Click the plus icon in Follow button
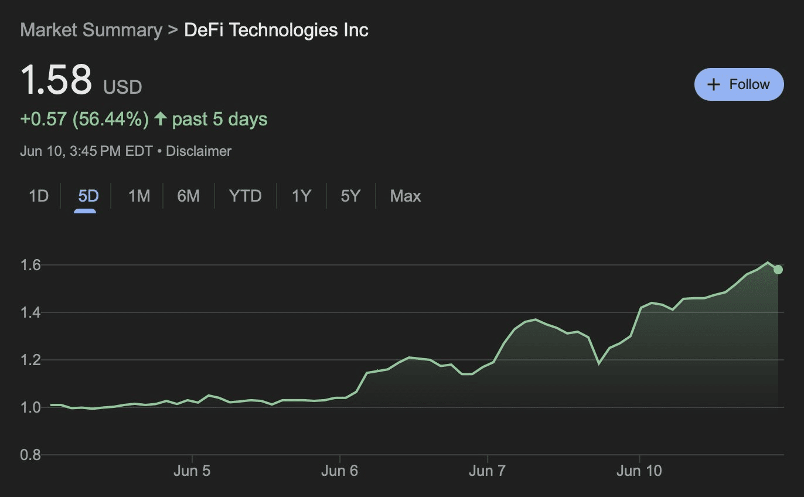This screenshot has width=804, height=497. (x=713, y=84)
